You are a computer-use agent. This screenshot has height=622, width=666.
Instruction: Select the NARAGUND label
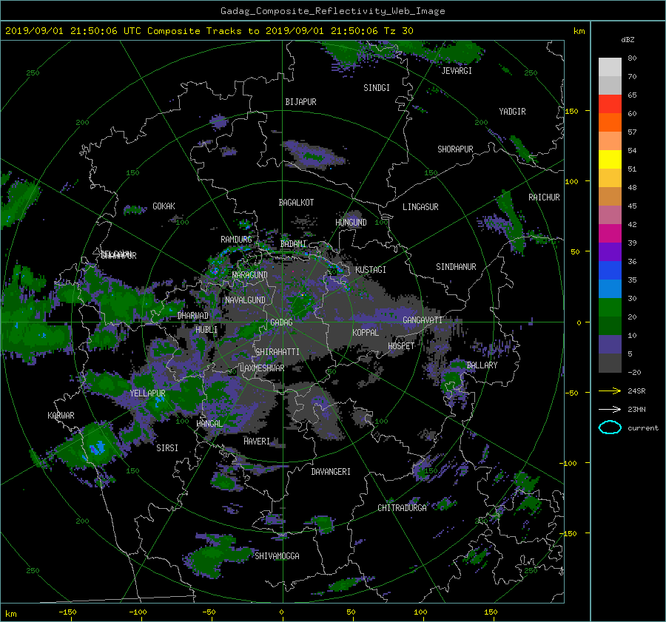coord(250,275)
